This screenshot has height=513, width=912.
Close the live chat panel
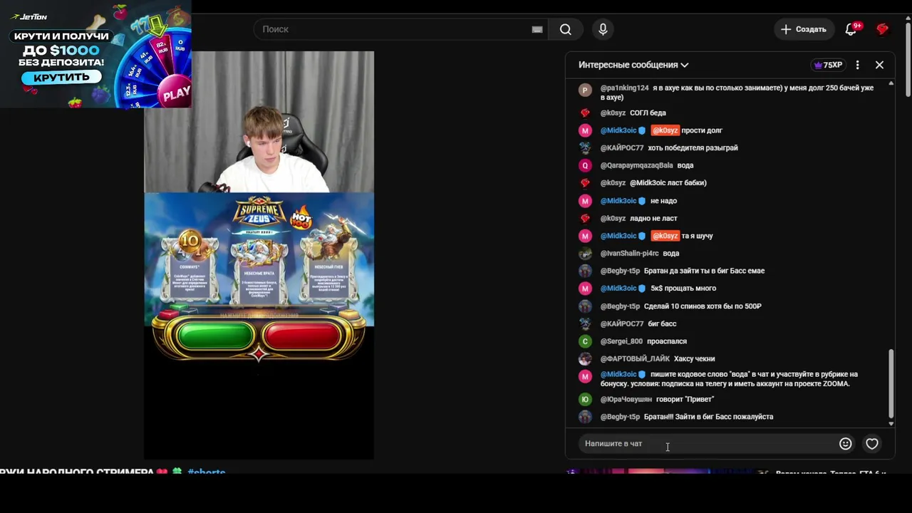coord(880,65)
